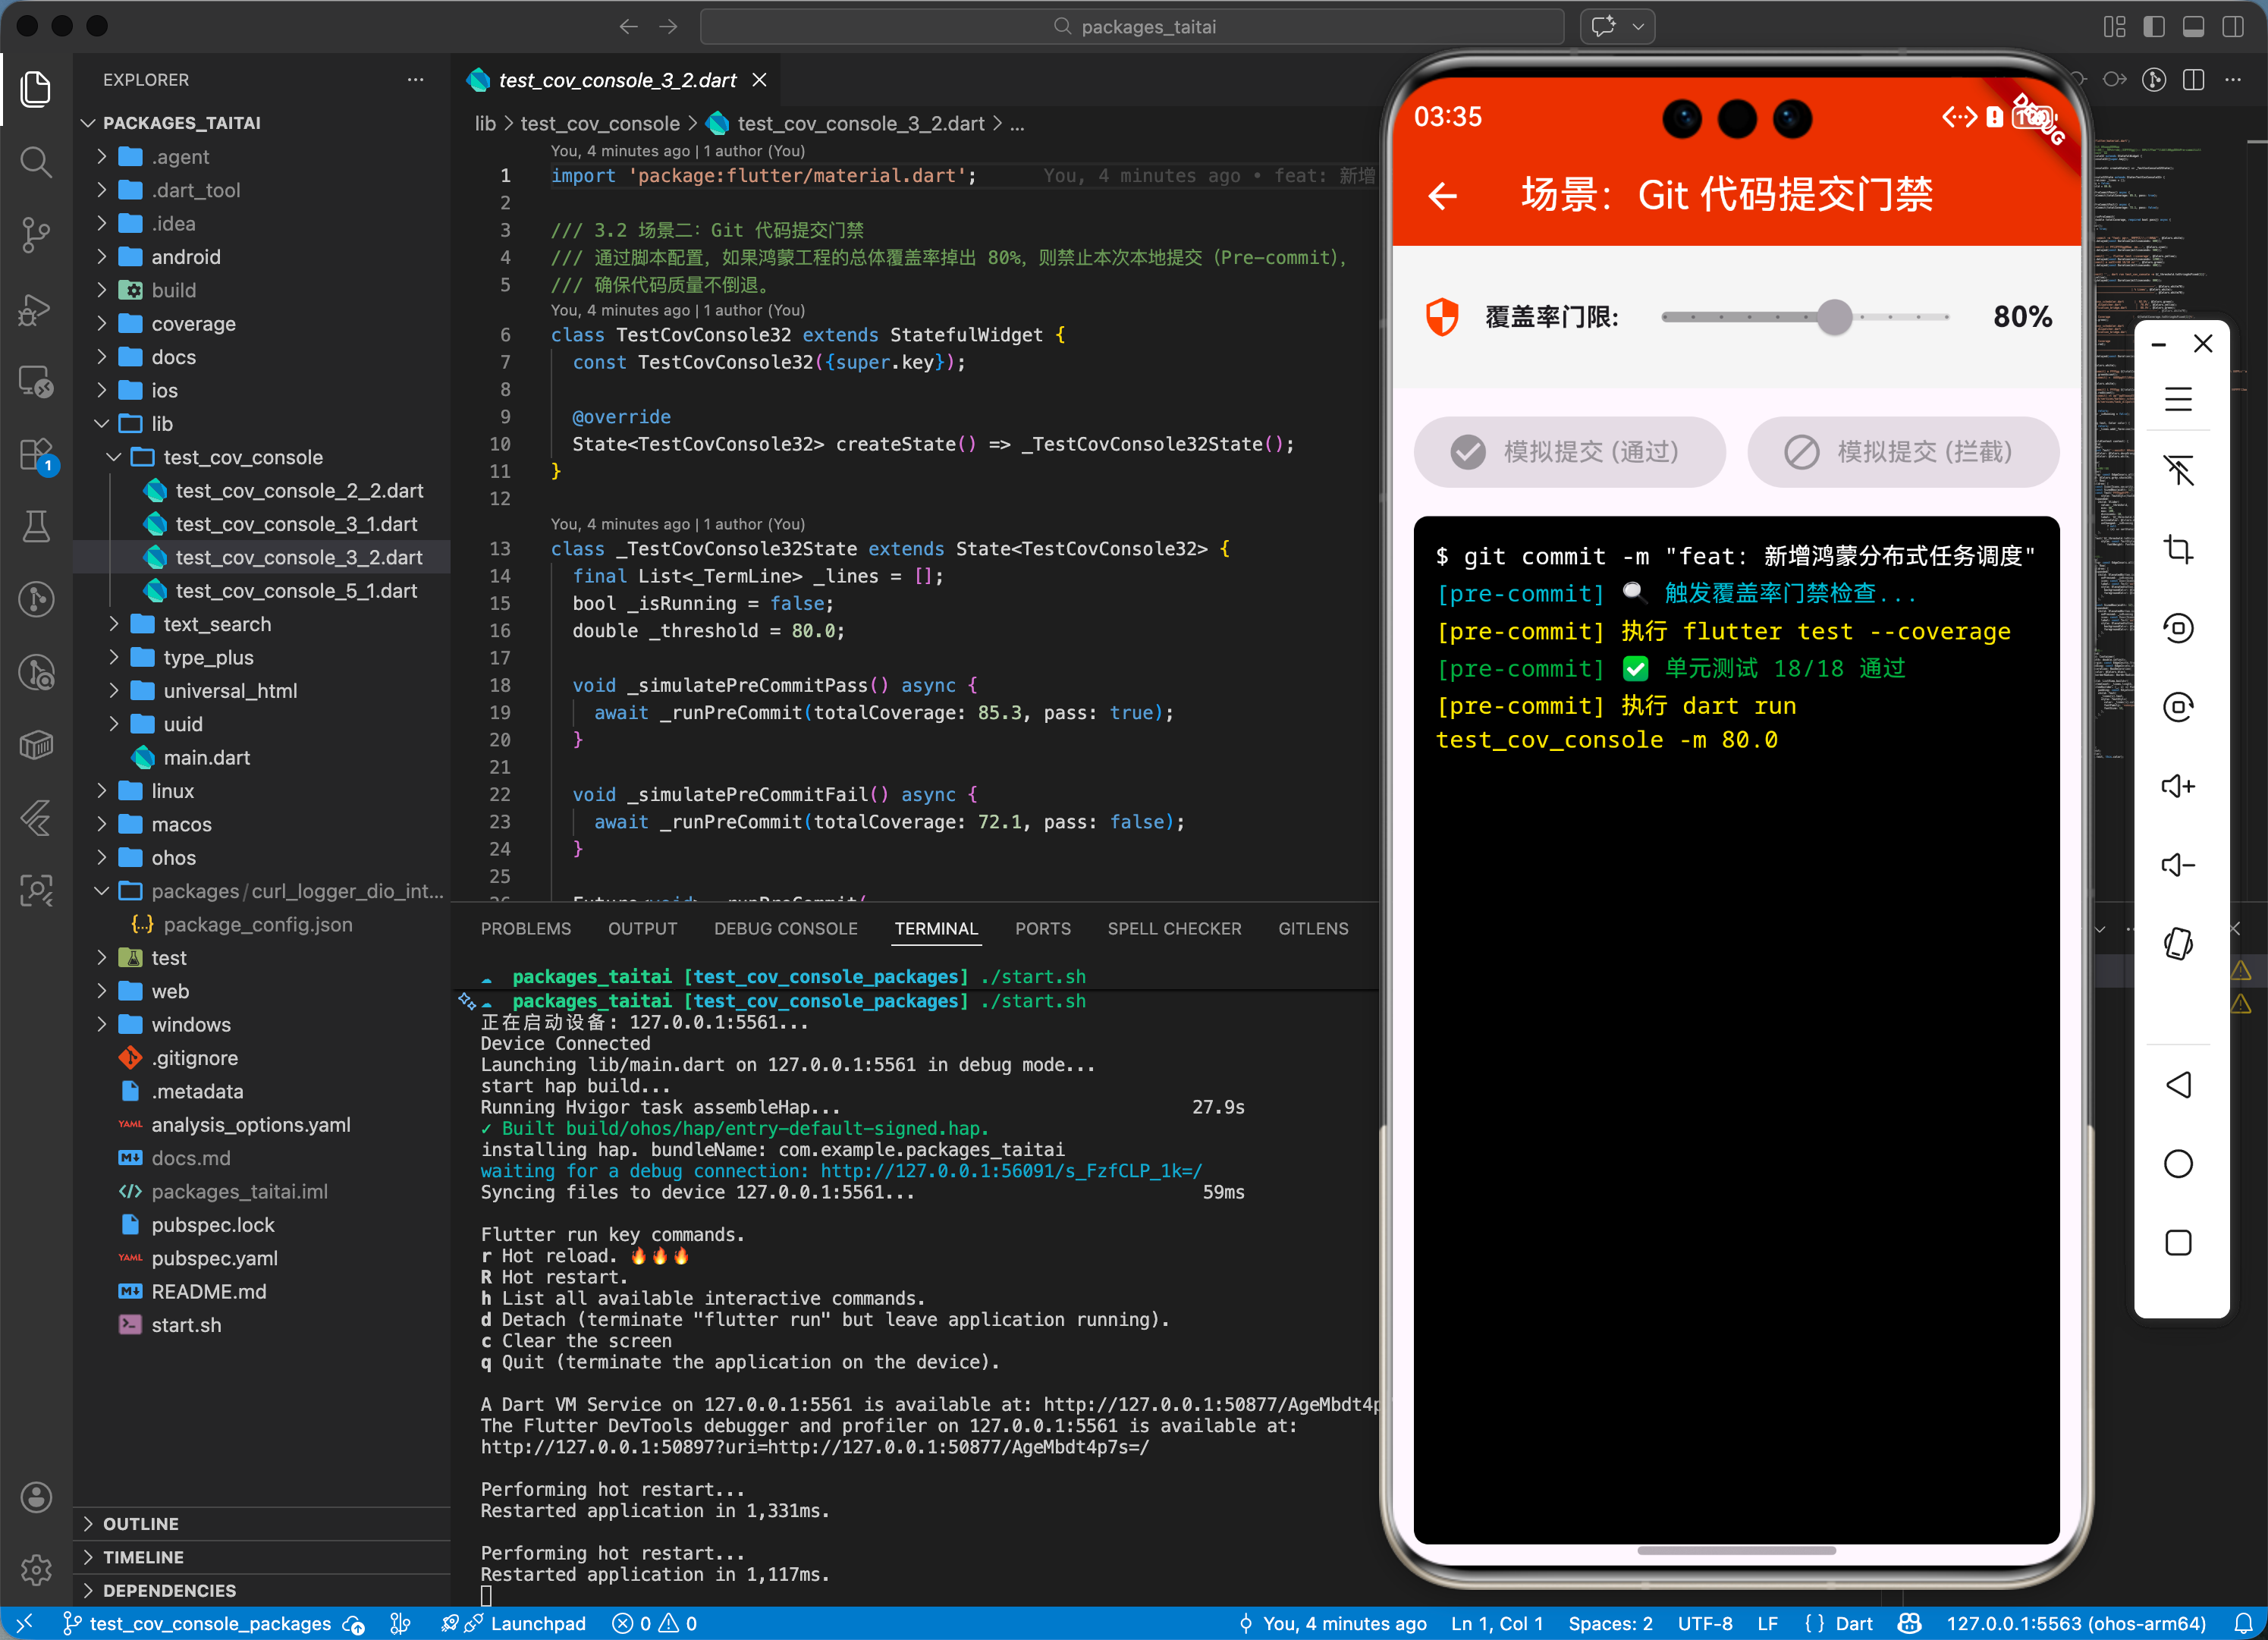Tap the back arrow in app header
Viewport: 2268px width, 1640px height.
1442,196
